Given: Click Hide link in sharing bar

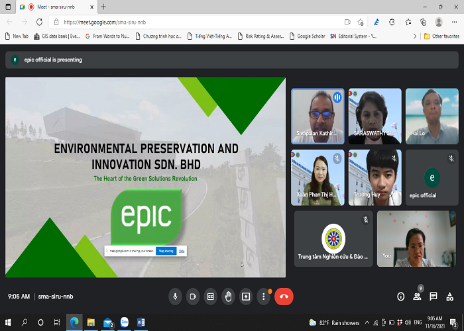Looking at the screenshot, I should point(182,251).
